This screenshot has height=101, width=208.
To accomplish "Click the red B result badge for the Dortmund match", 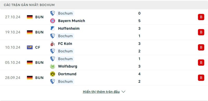I will click(201, 78).
